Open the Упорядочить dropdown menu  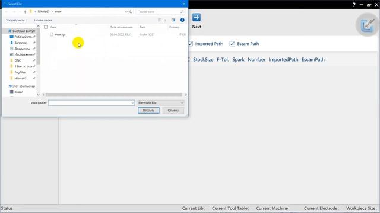point(17,20)
